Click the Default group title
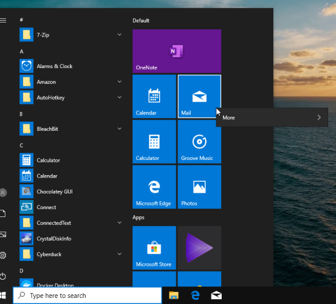 tap(141, 21)
